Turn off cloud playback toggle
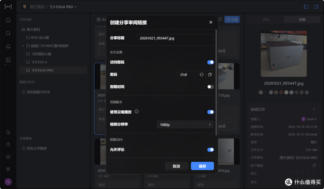324x189 pixels. 211,112
